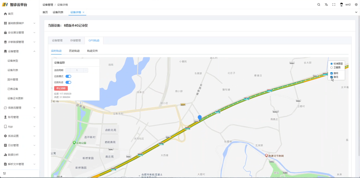Go to the 设备列表 page tab

pyautogui.click(x=58, y=12)
